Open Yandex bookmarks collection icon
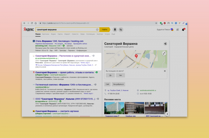This screenshot has height=138, width=209. [x=178, y=30]
